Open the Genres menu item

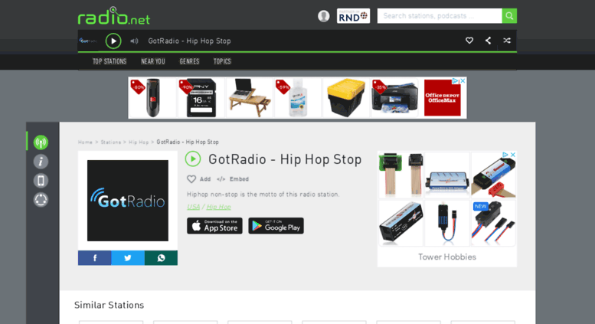pyautogui.click(x=189, y=61)
